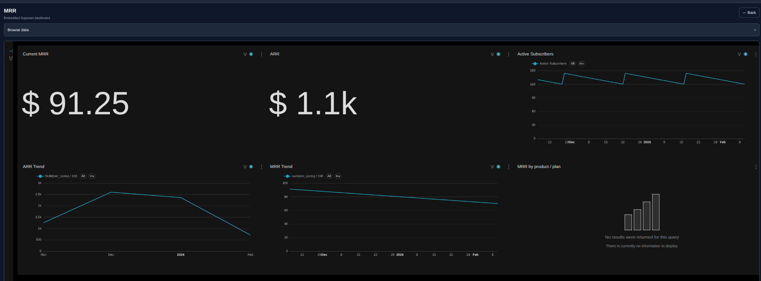Toggle the Active Subscribers legend series

coord(549,64)
